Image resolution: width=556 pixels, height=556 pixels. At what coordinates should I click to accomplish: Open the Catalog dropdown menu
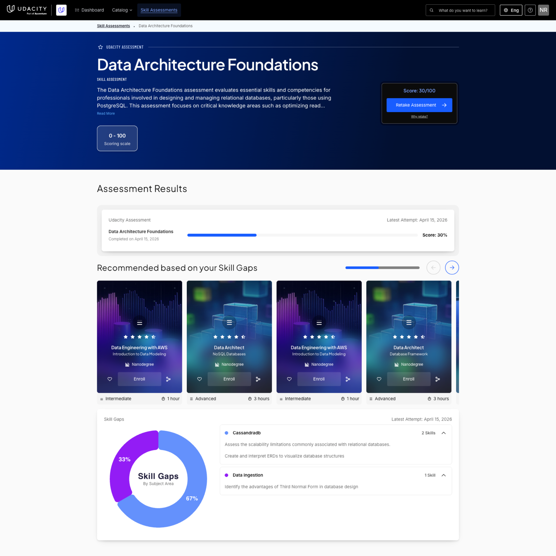click(122, 10)
